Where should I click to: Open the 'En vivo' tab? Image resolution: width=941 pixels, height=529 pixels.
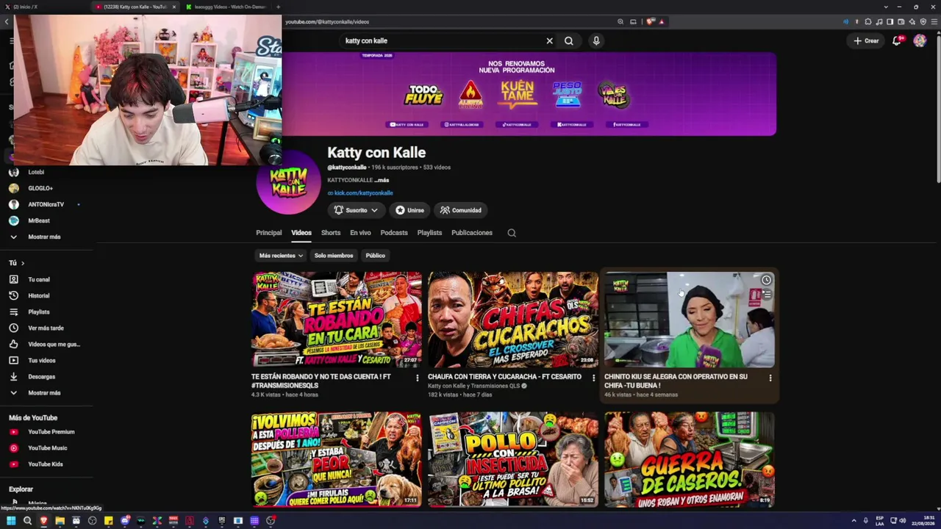[360, 233]
